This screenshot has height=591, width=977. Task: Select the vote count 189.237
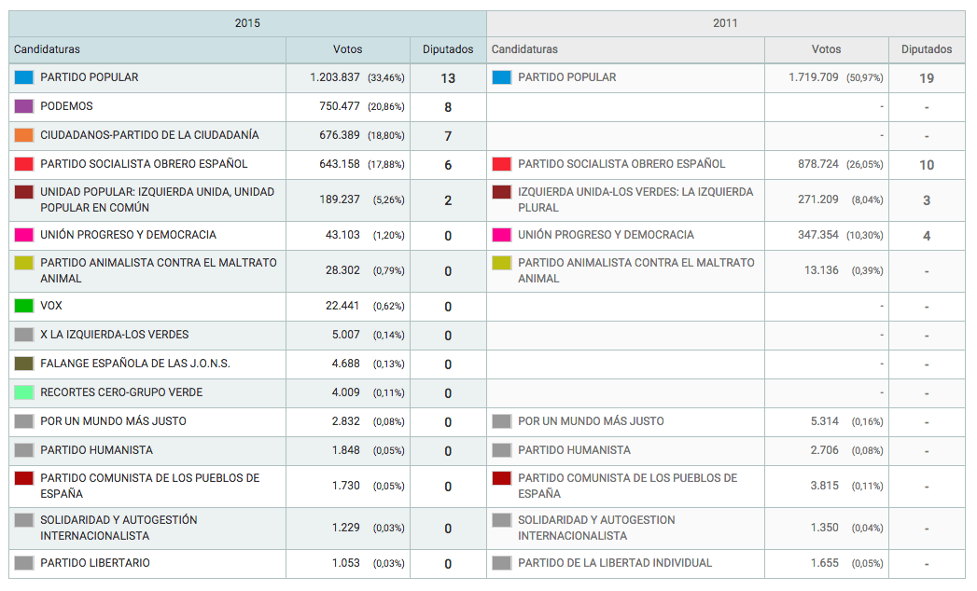(x=340, y=199)
